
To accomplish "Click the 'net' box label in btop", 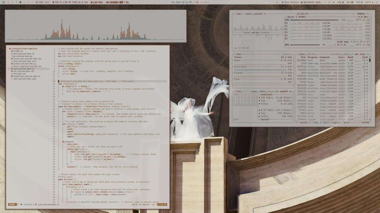I will (239, 91).
